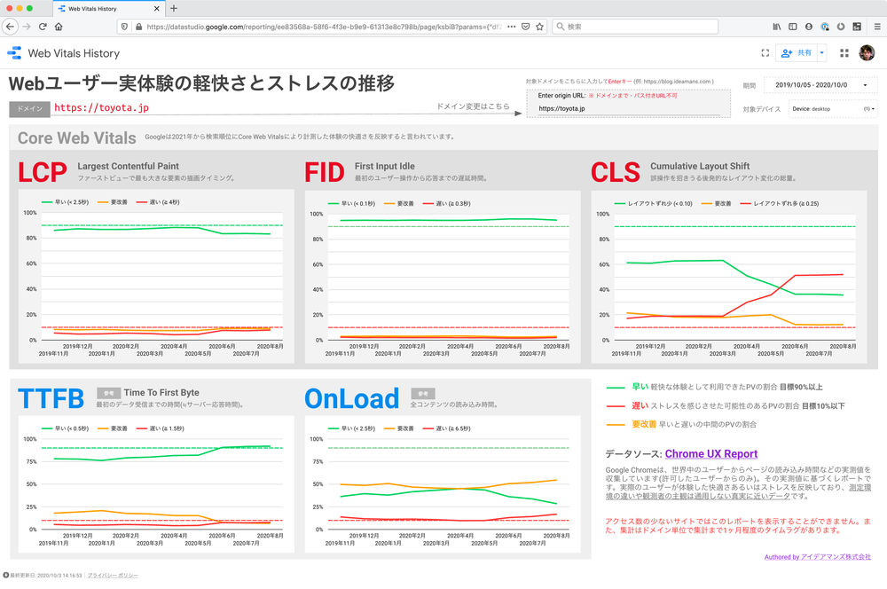Image resolution: width=887 pixels, height=589 pixels.
Task: Open Firefox account icon in toolbar
Action: pos(809,27)
